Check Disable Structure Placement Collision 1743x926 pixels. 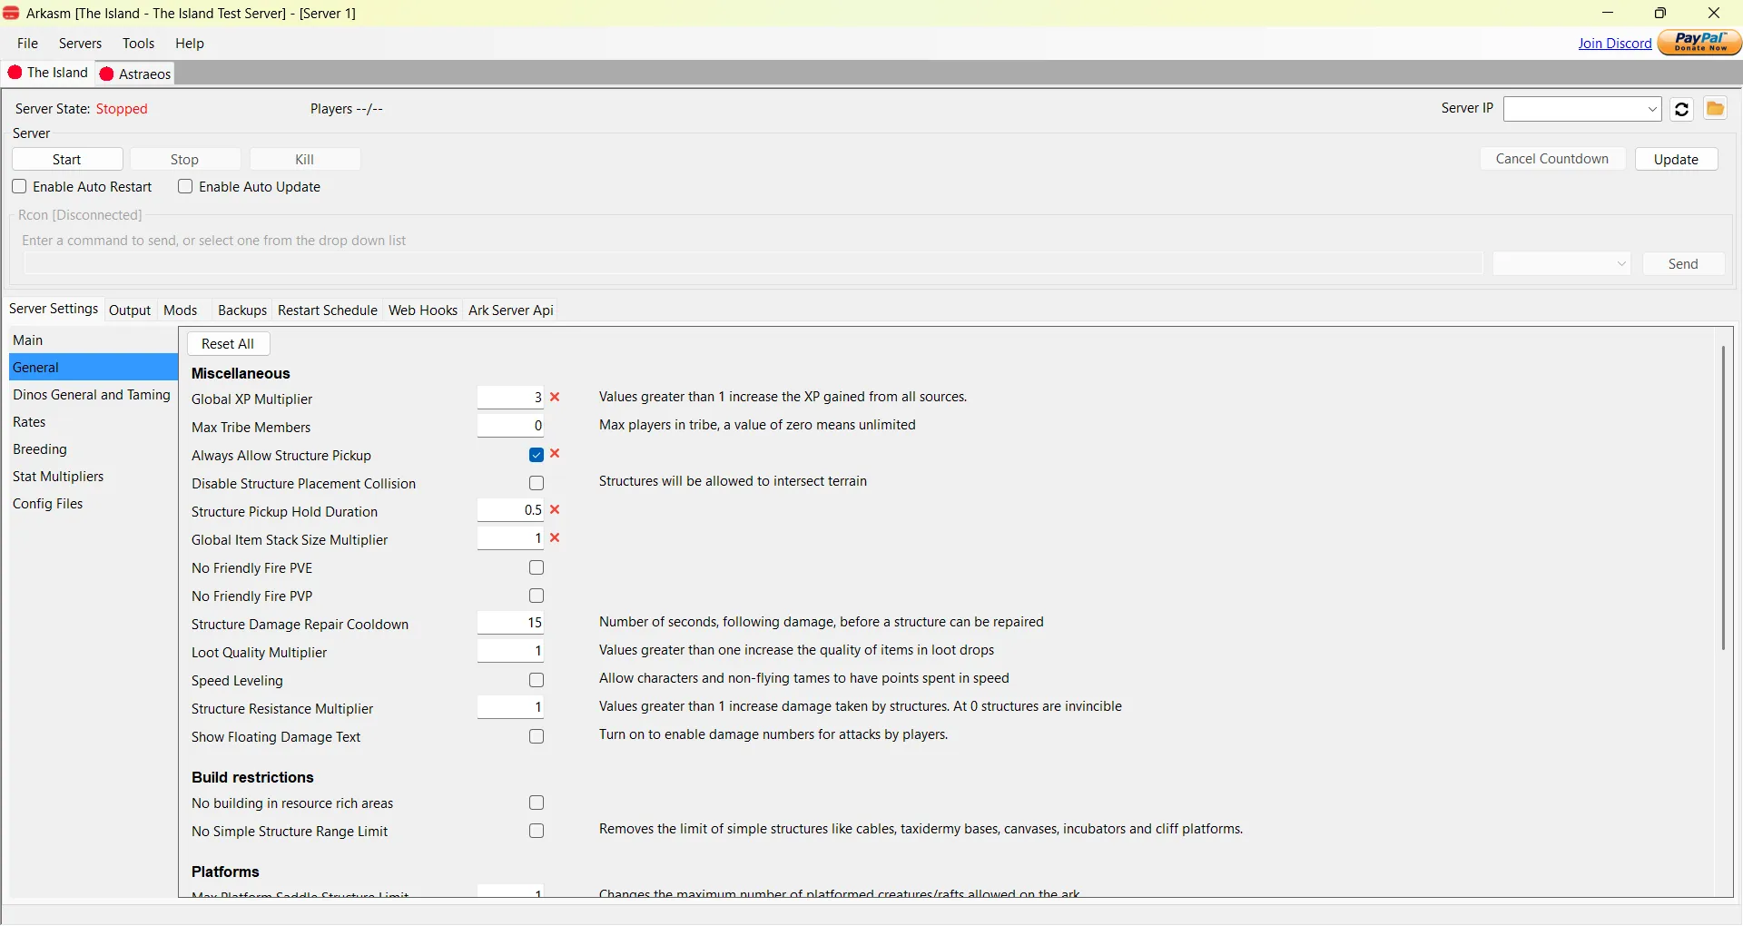(536, 483)
